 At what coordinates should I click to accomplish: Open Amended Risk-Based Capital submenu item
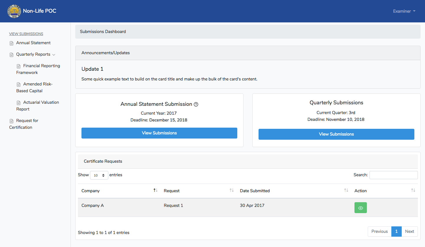[34, 87]
